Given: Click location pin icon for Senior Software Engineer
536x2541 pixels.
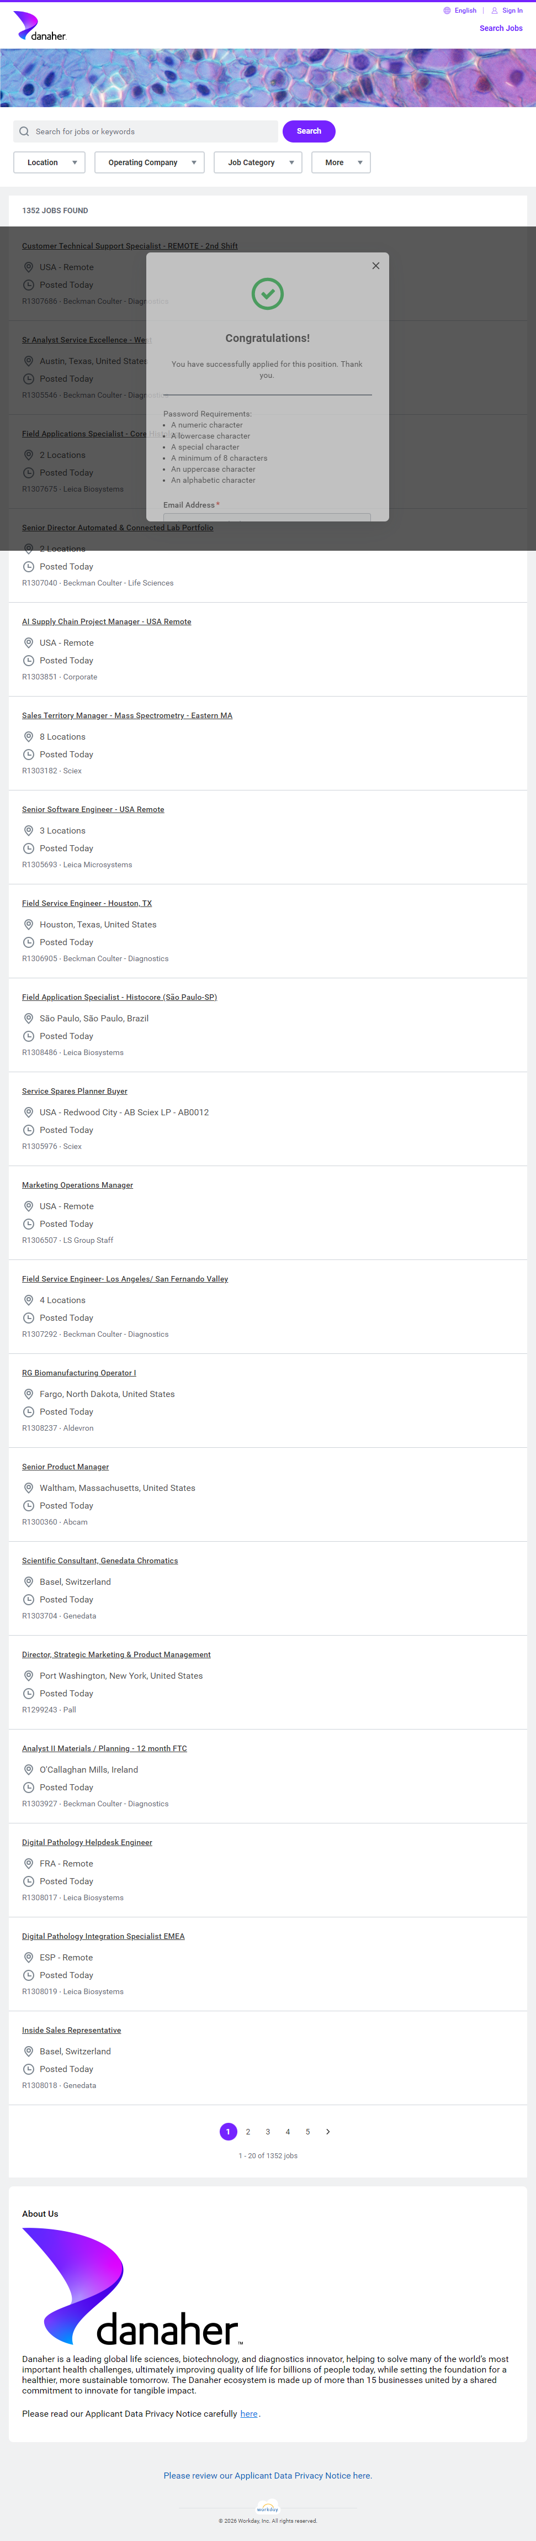Looking at the screenshot, I should point(29,831).
